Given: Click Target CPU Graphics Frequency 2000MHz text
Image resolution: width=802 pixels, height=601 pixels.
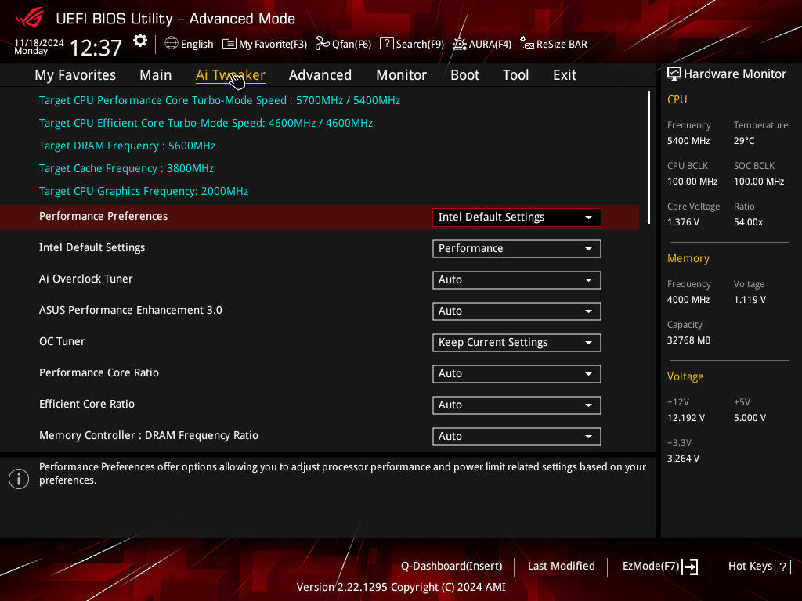Looking at the screenshot, I should click(x=144, y=191).
